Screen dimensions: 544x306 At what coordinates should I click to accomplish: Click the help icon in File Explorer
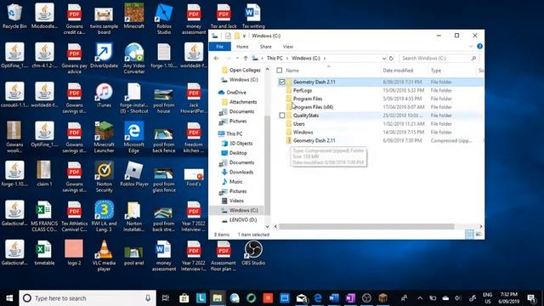pos(479,47)
